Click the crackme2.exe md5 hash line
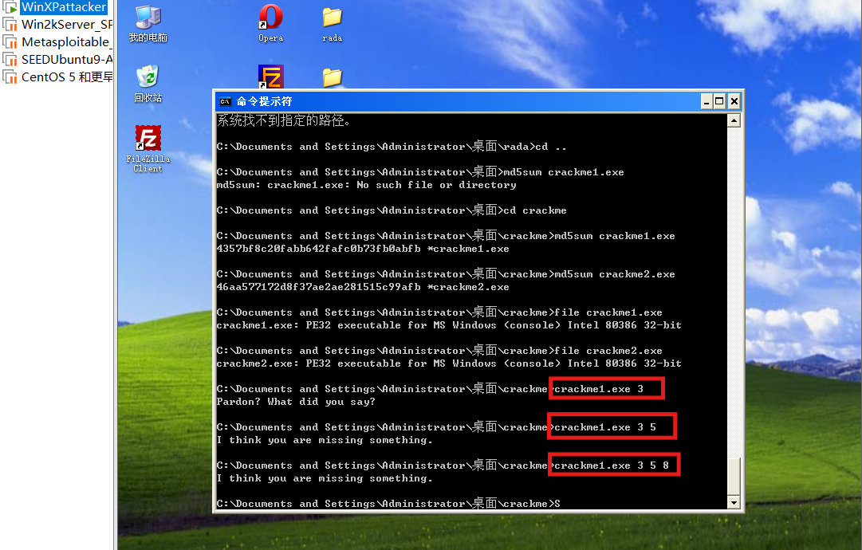 (363, 288)
